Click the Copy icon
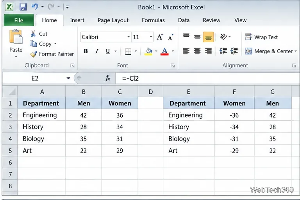 33,44
